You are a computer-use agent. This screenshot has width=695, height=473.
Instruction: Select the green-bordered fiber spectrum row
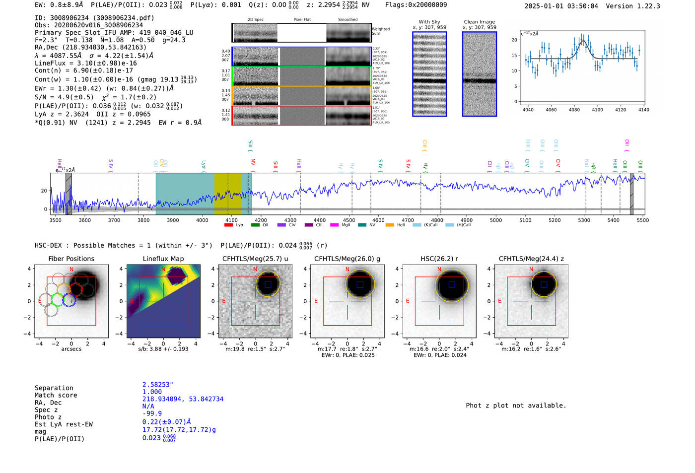click(x=302, y=76)
